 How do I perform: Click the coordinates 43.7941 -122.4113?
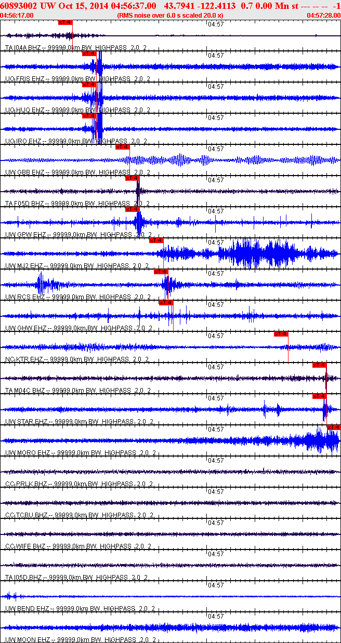(199, 6)
